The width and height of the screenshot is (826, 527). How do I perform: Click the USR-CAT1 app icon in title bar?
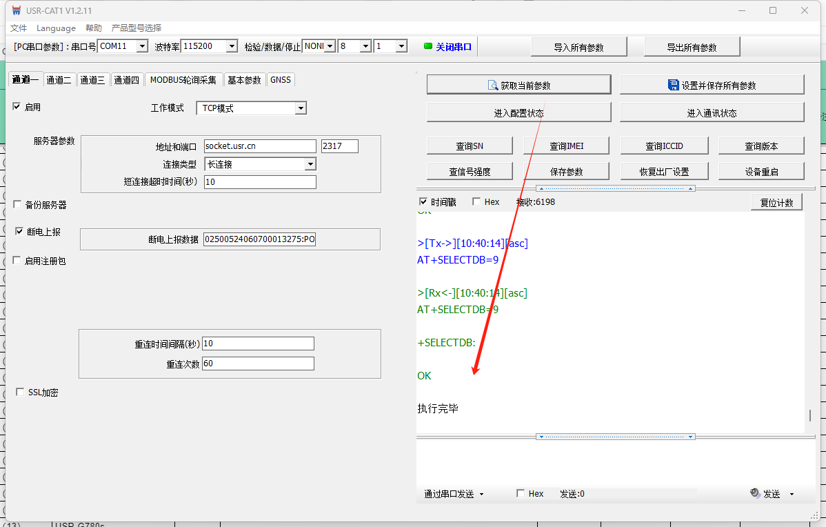coord(16,10)
